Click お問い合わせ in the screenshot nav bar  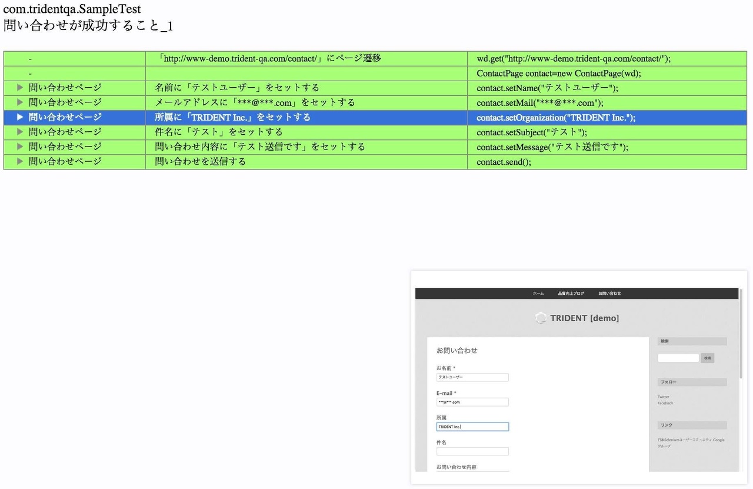609,293
